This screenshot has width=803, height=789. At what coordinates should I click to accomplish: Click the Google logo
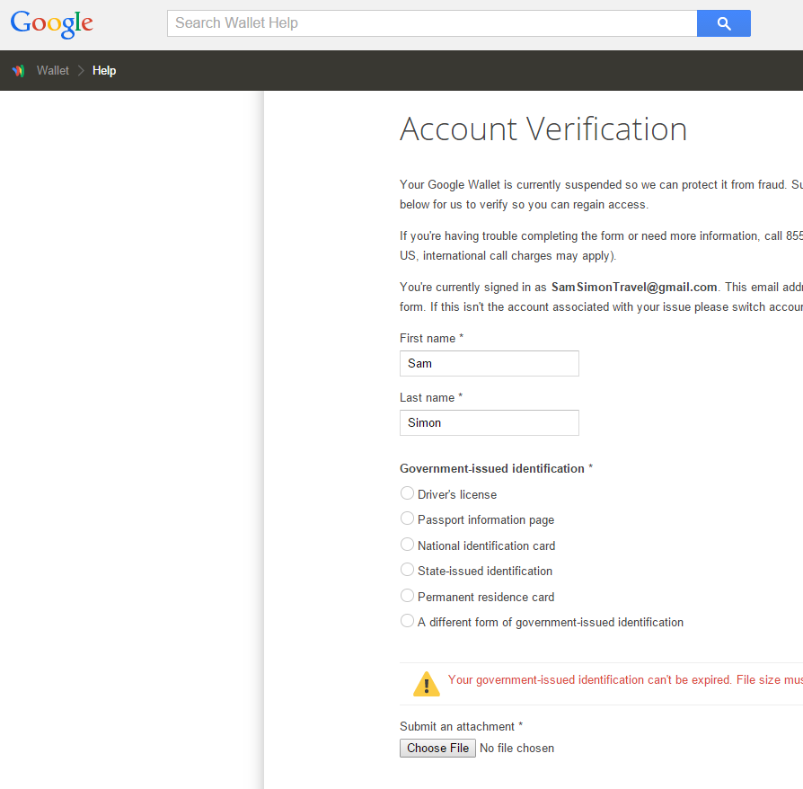52,23
